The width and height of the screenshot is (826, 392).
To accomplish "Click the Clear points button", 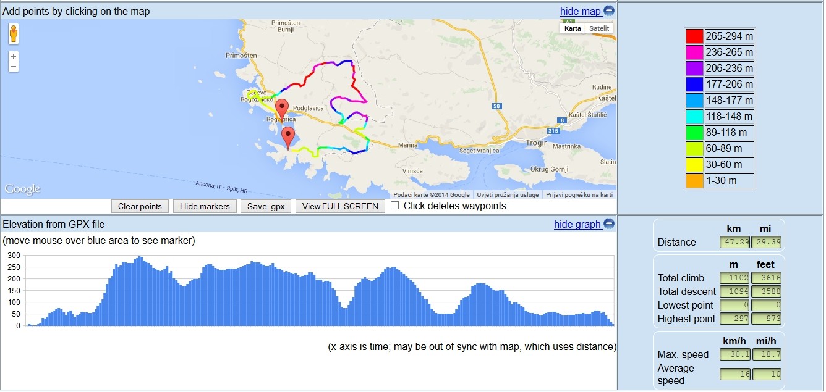I will tap(140, 206).
